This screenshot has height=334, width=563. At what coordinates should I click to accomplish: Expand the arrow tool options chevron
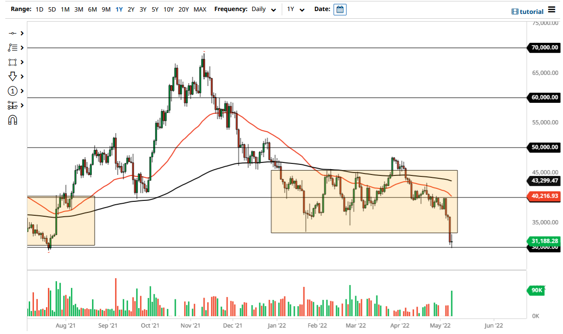click(22, 76)
